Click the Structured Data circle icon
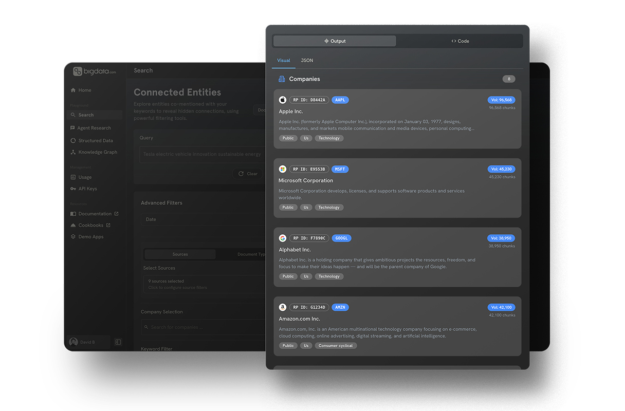This screenshot has width=625, height=411. [73, 140]
